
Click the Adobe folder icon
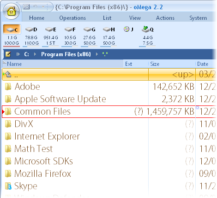8,87
